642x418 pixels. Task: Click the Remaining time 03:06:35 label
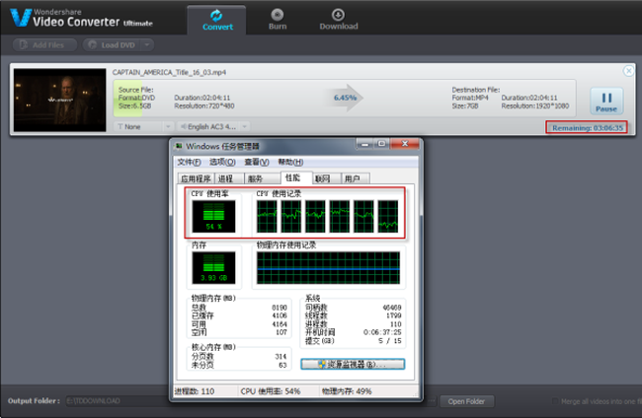pos(587,128)
